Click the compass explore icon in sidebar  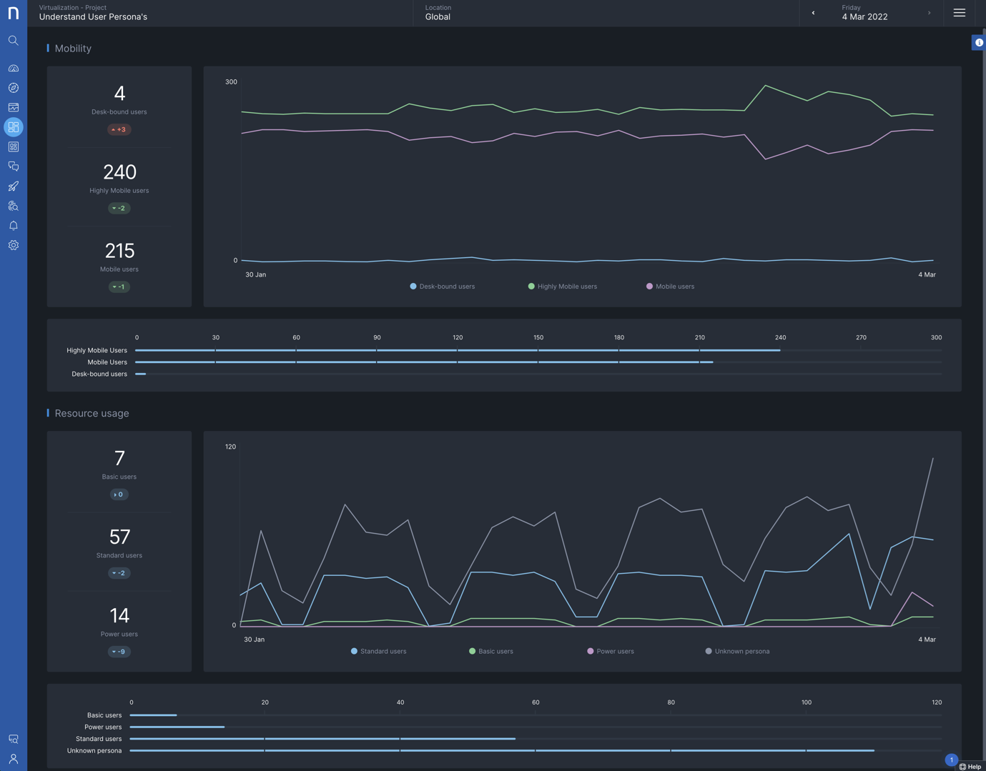pyautogui.click(x=14, y=88)
